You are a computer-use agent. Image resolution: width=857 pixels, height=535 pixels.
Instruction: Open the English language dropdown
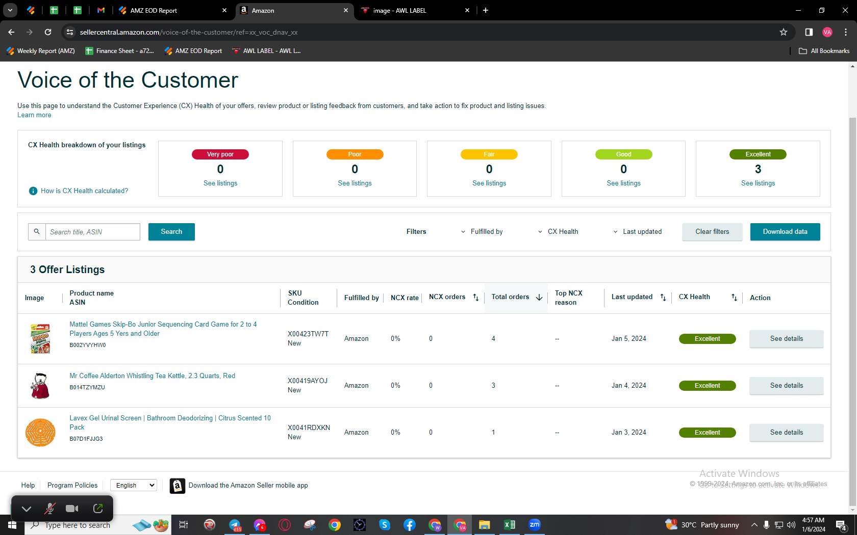[134, 486]
